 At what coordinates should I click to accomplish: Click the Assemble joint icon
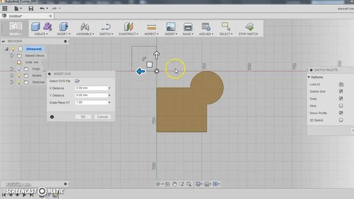point(85,27)
